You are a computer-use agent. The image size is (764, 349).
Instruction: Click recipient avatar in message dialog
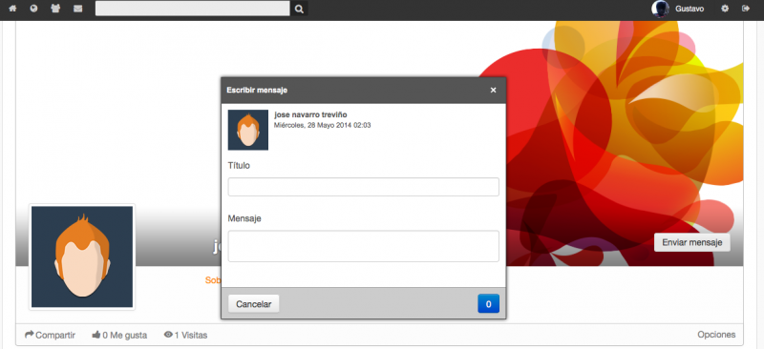pyautogui.click(x=248, y=130)
